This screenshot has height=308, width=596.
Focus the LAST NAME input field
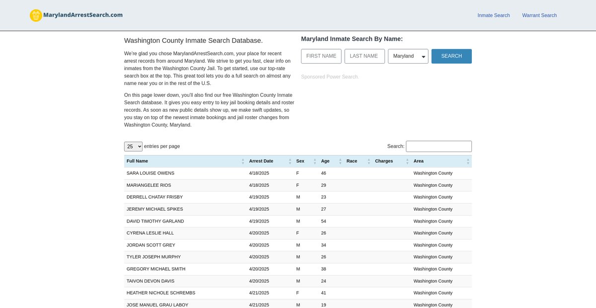pyautogui.click(x=365, y=56)
